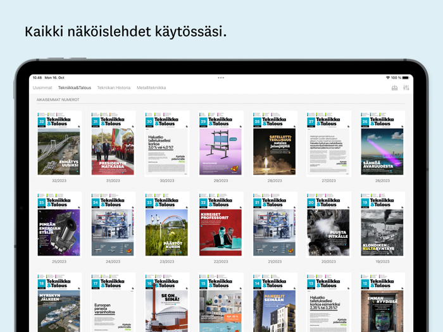Open issue 13 cover
Screen dimensions: 443x332
(328, 302)
